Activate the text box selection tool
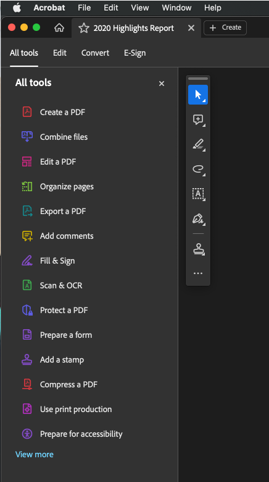 pyautogui.click(x=198, y=194)
